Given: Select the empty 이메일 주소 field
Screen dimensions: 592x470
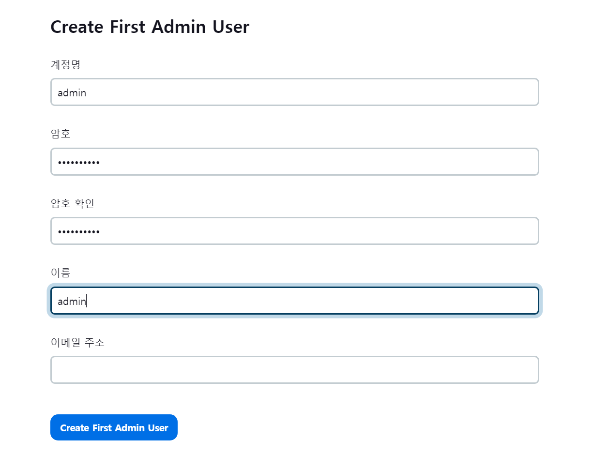Looking at the screenshot, I should 294,370.
